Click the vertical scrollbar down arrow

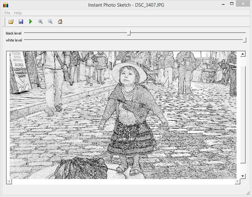243,176
